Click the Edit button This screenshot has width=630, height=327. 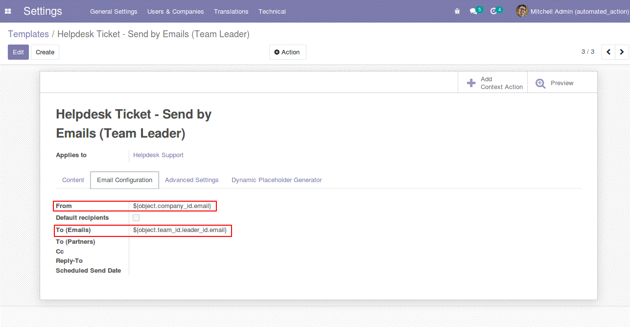pyautogui.click(x=18, y=52)
